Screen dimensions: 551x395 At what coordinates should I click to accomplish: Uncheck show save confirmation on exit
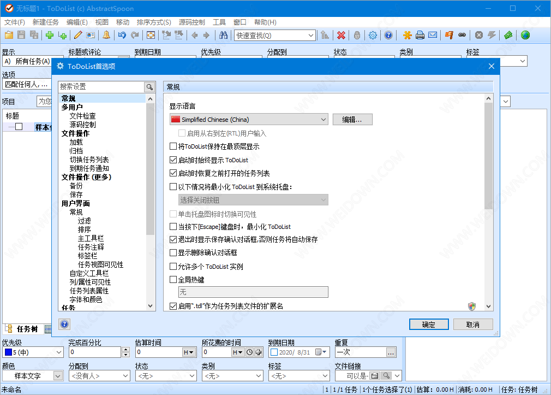pos(173,239)
